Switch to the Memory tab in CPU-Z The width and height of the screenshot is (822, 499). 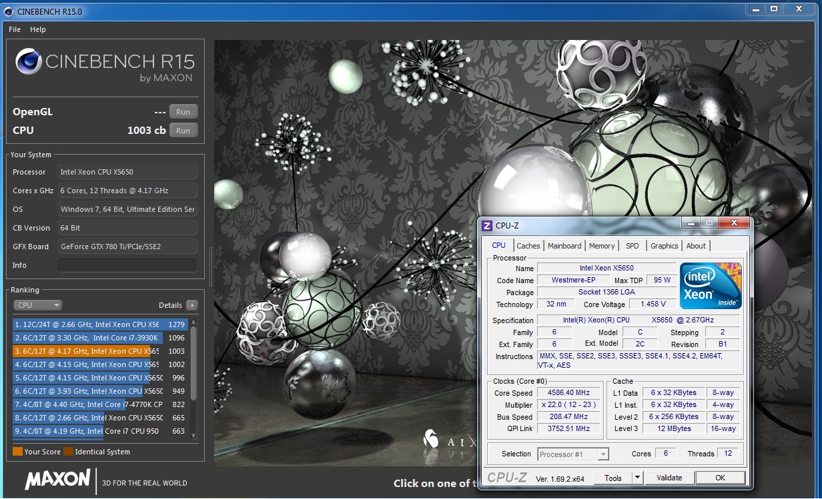(x=602, y=246)
